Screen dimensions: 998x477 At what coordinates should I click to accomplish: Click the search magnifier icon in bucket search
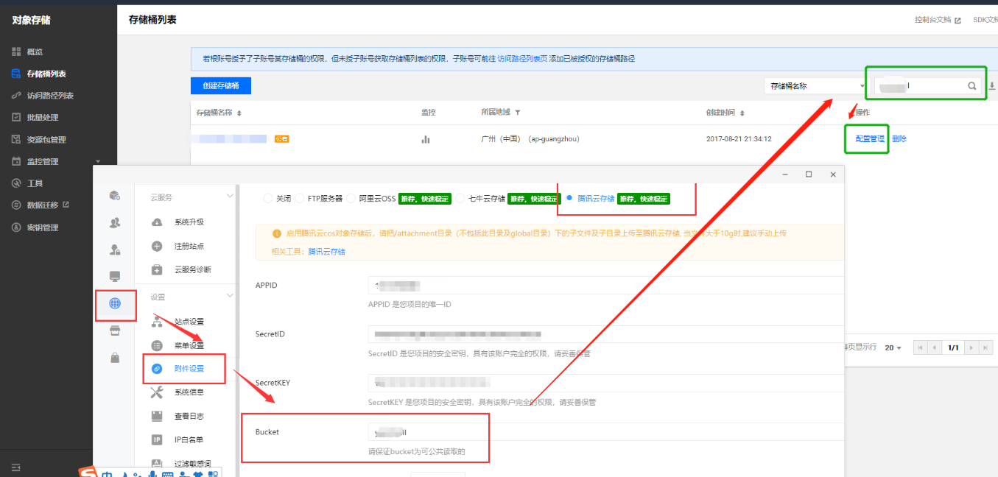[x=972, y=86]
